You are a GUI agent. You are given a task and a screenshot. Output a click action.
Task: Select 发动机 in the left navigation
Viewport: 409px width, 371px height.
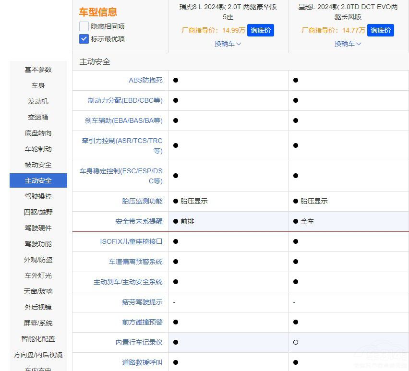38,101
